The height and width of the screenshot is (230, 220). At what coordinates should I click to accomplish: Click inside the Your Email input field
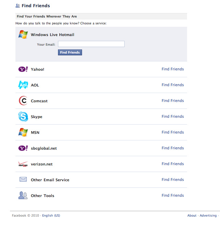91,44
